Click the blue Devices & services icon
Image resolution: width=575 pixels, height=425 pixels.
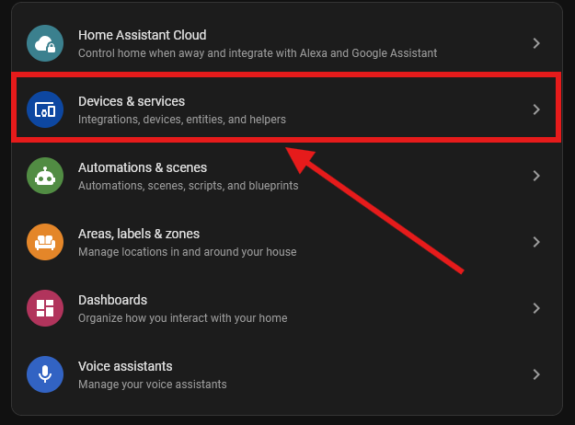click(x=44, y=109)
